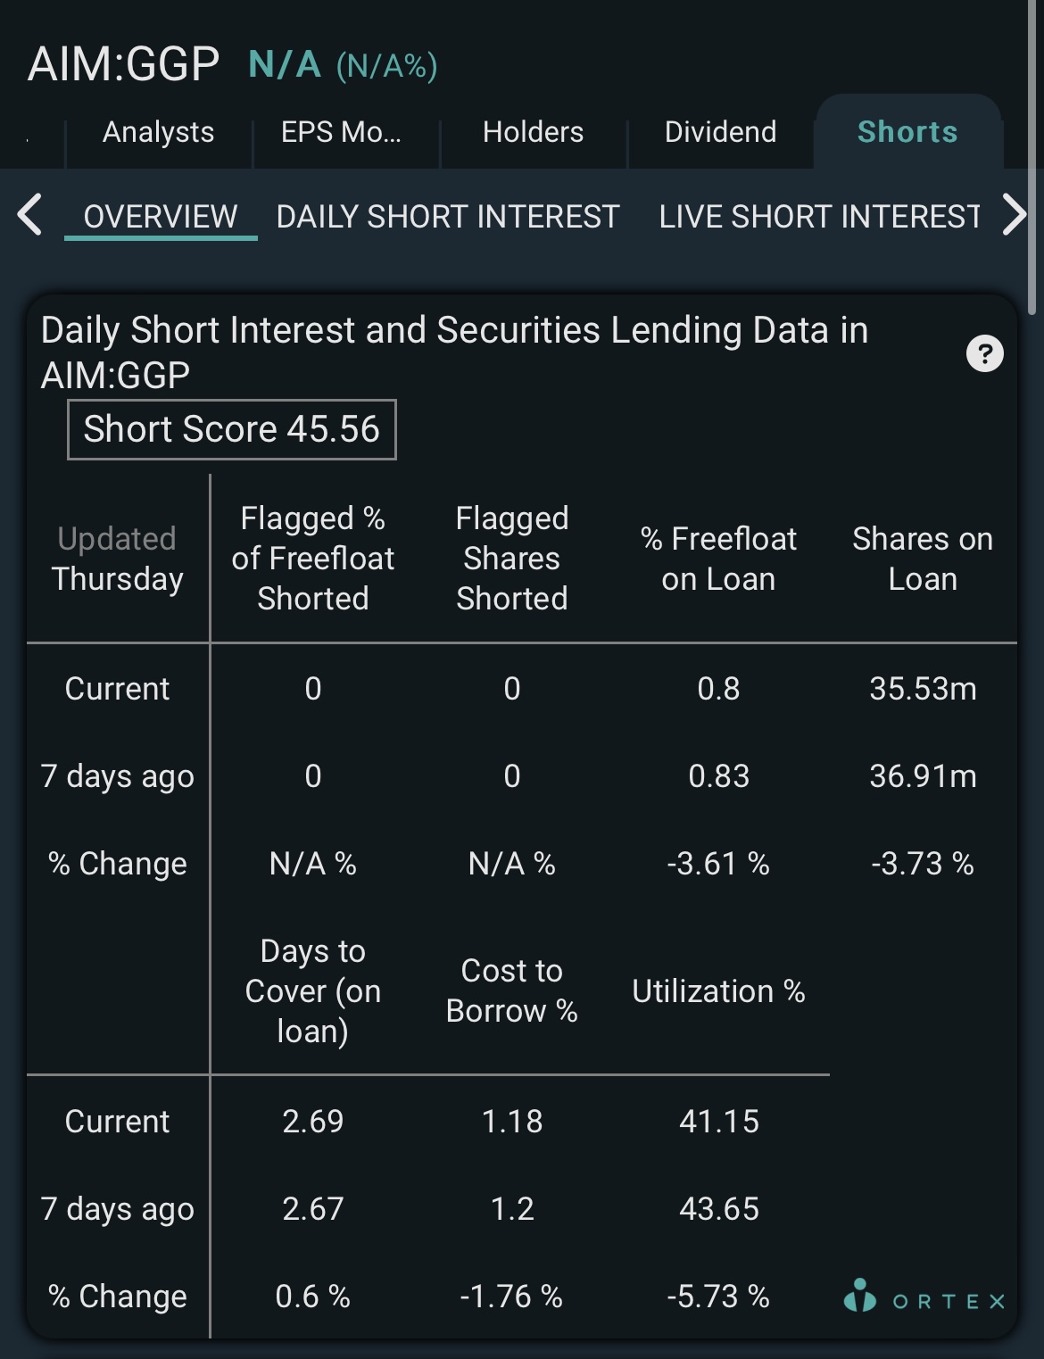Image resolution: width=1044 pixels, height=1359 pixels.
Task: Click the Utilization % column header
Action: point(718,991)
